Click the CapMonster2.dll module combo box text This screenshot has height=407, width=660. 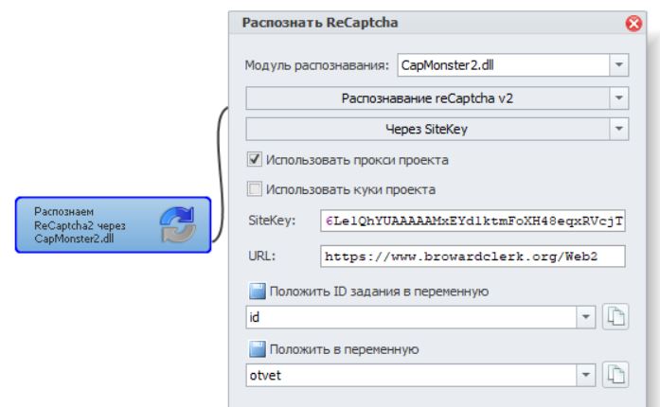point(500,66)
